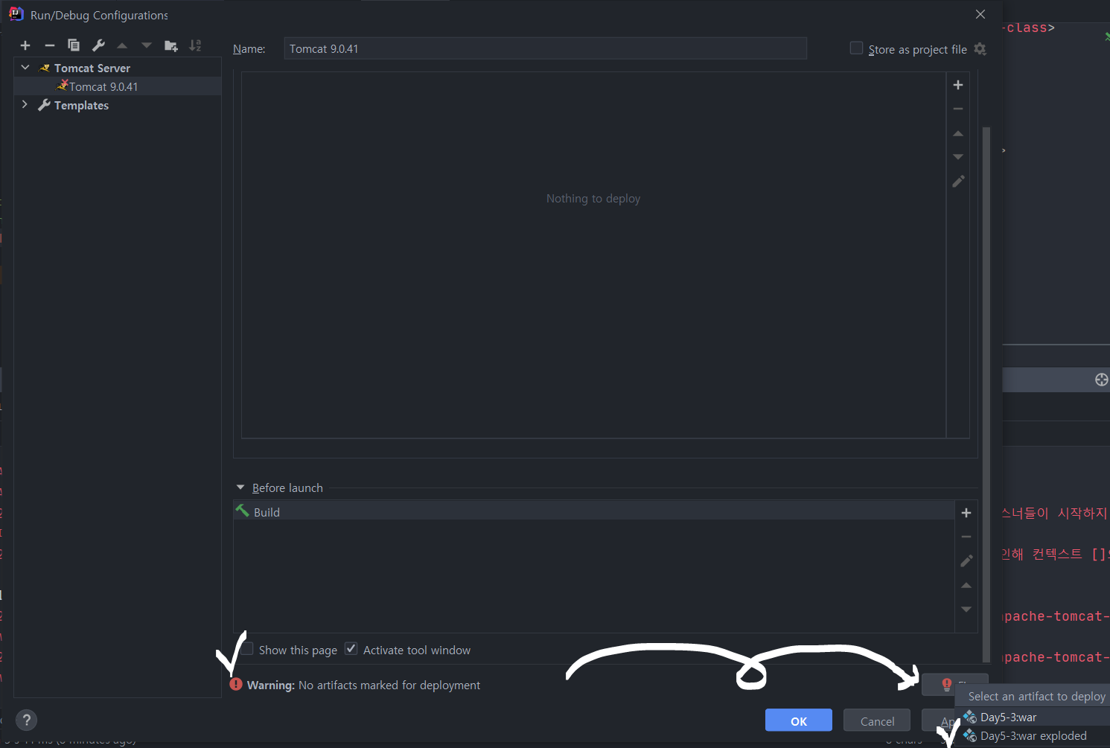Click warning text No artifacts marked for deployment

(x=389, y=685)
